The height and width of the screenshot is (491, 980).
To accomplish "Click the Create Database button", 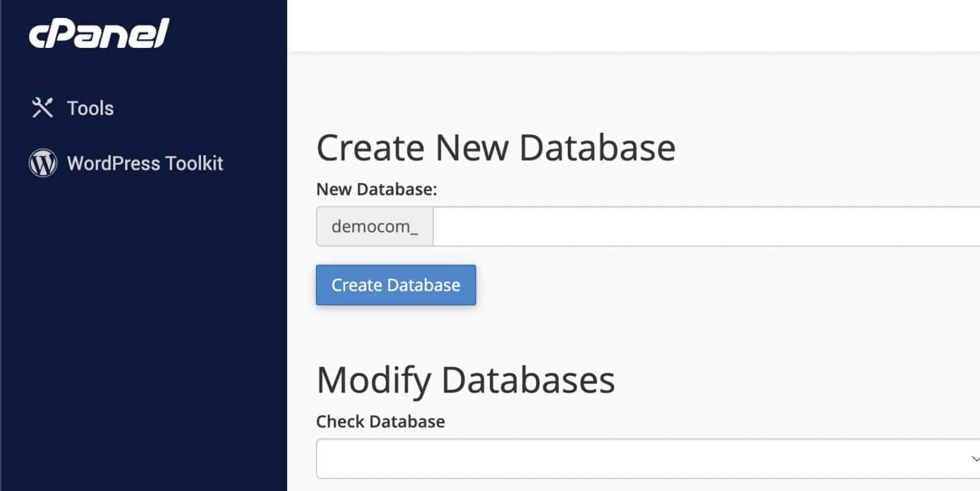I will click(x=396, y=285).
